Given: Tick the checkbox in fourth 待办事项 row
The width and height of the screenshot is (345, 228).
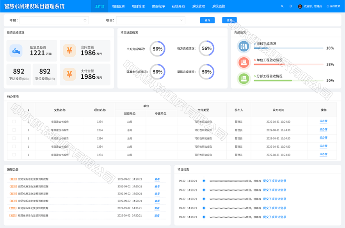Looking at the screenshot, I should [x=14, y=147].
